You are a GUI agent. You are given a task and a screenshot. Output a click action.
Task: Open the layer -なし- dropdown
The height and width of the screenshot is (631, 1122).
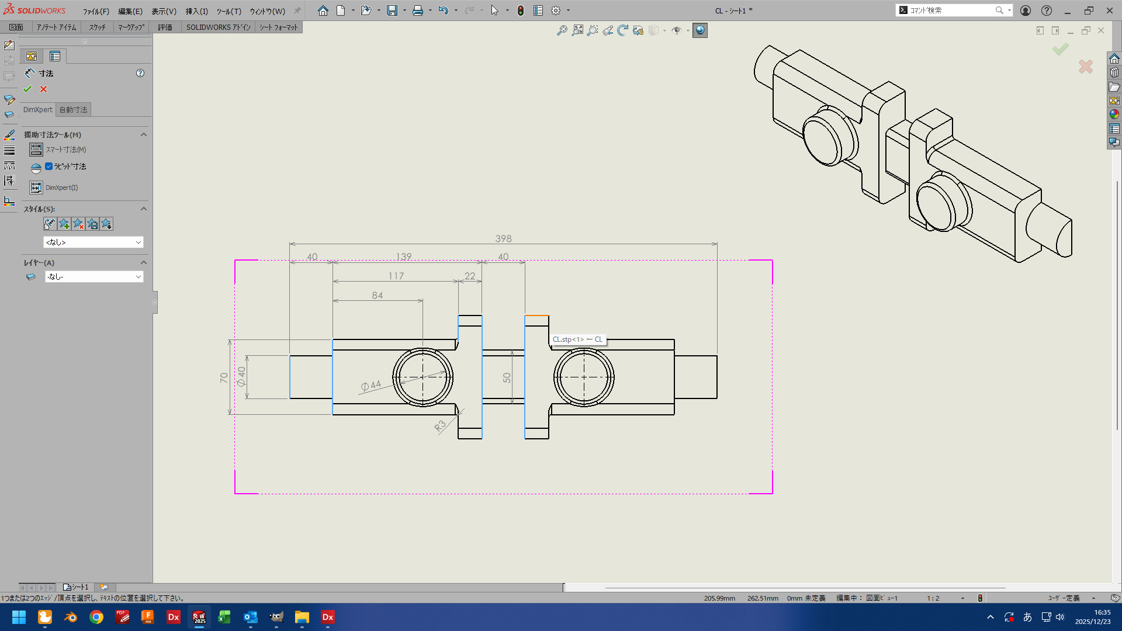pos(93,276)
